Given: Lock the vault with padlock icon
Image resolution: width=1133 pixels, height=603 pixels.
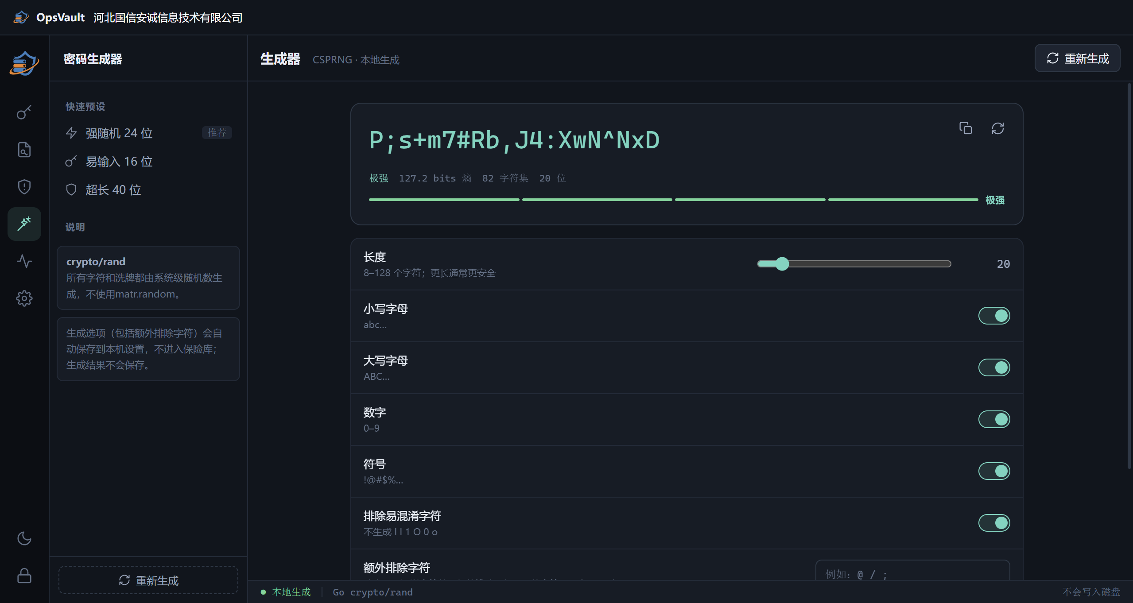Looking at the screenshot, I should (x=24, y=576).
